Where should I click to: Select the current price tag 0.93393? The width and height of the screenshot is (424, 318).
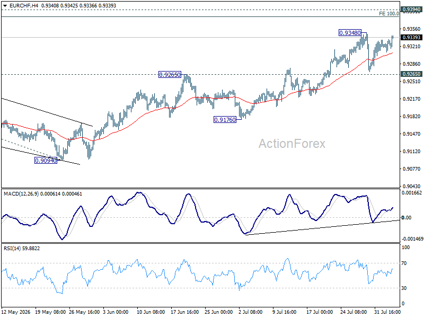tap(411, 37)
